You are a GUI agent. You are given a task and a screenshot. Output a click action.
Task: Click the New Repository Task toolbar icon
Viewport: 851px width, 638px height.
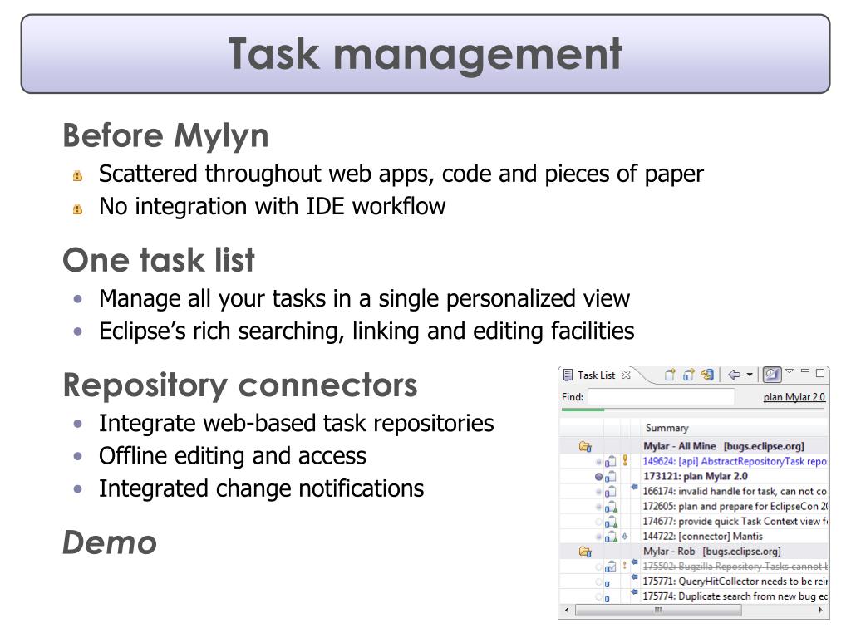(x=689, y=375)
